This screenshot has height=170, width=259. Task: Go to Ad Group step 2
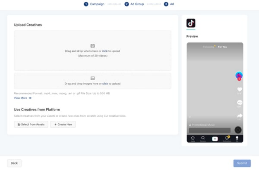tap(134, 4)
